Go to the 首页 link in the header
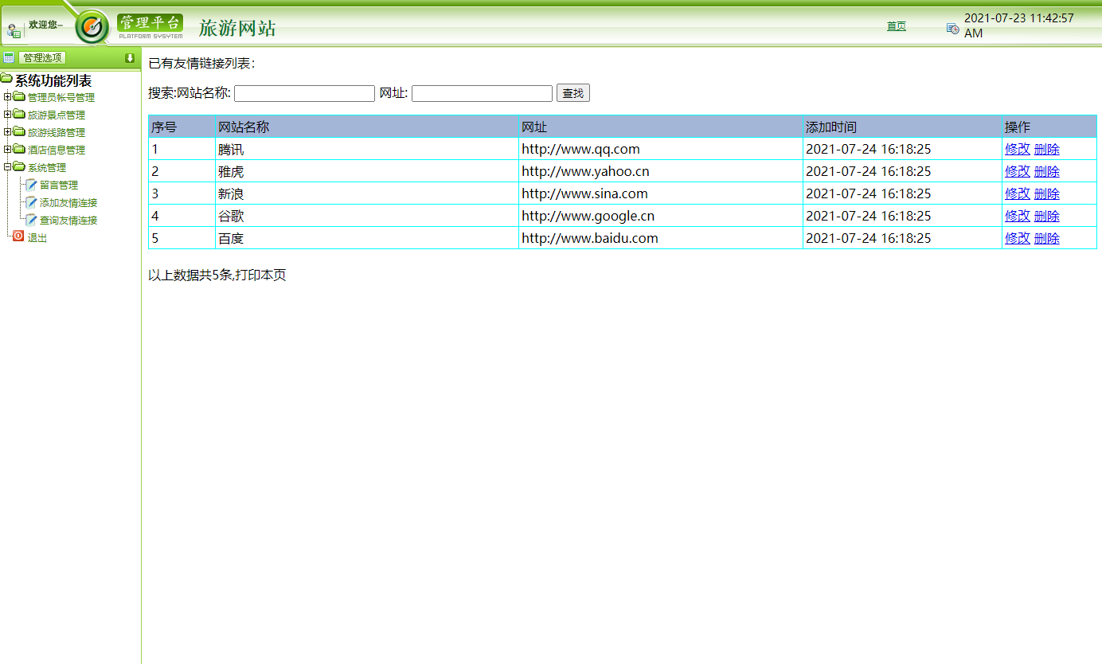This screenshot has height=664, width=1102. [x=897, y=26]
